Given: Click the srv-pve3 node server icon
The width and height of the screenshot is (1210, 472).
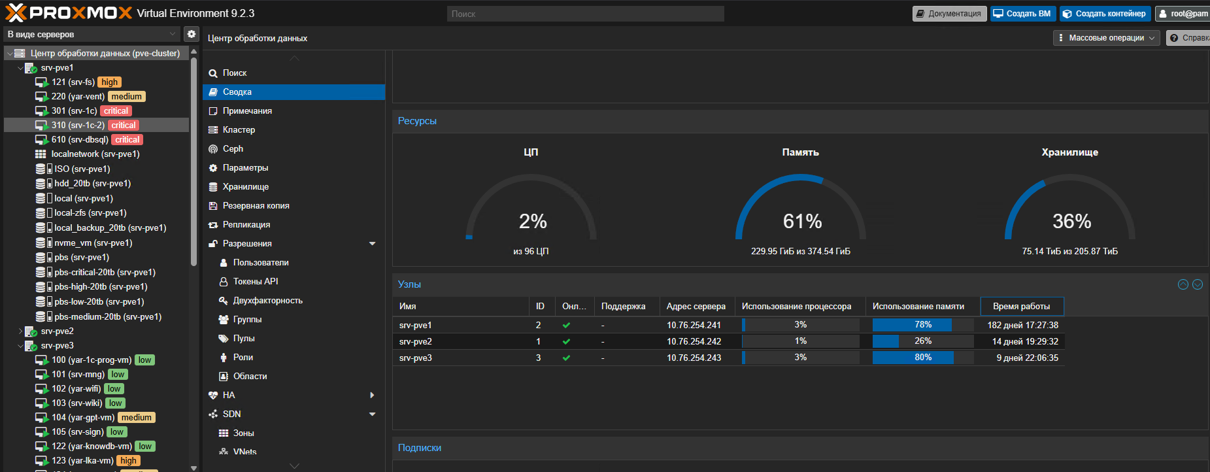Looking at the screenshot, I should point(31,346).
